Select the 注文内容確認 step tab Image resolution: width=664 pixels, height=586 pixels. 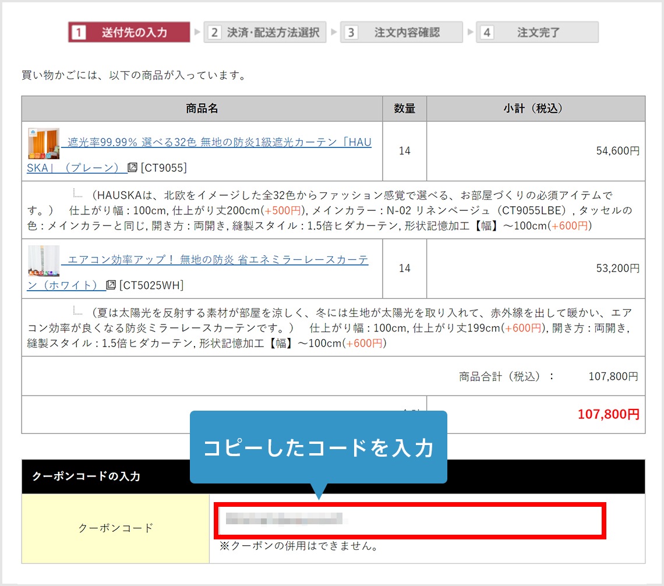(402, 32)
